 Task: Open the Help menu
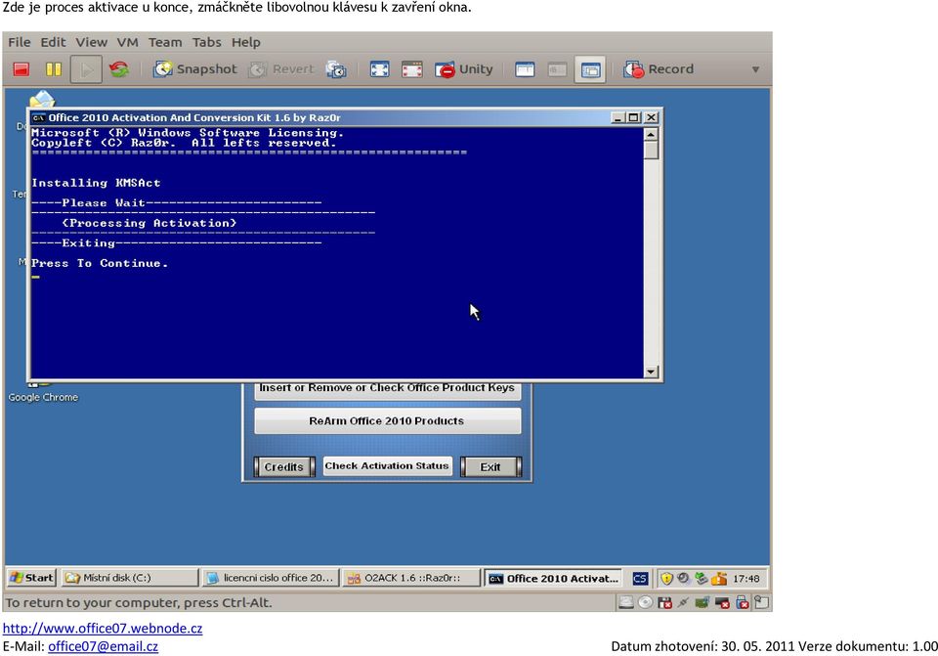click(246, 42)
